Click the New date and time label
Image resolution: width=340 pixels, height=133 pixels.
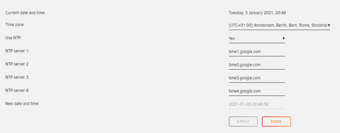click(x=22, y=103)
